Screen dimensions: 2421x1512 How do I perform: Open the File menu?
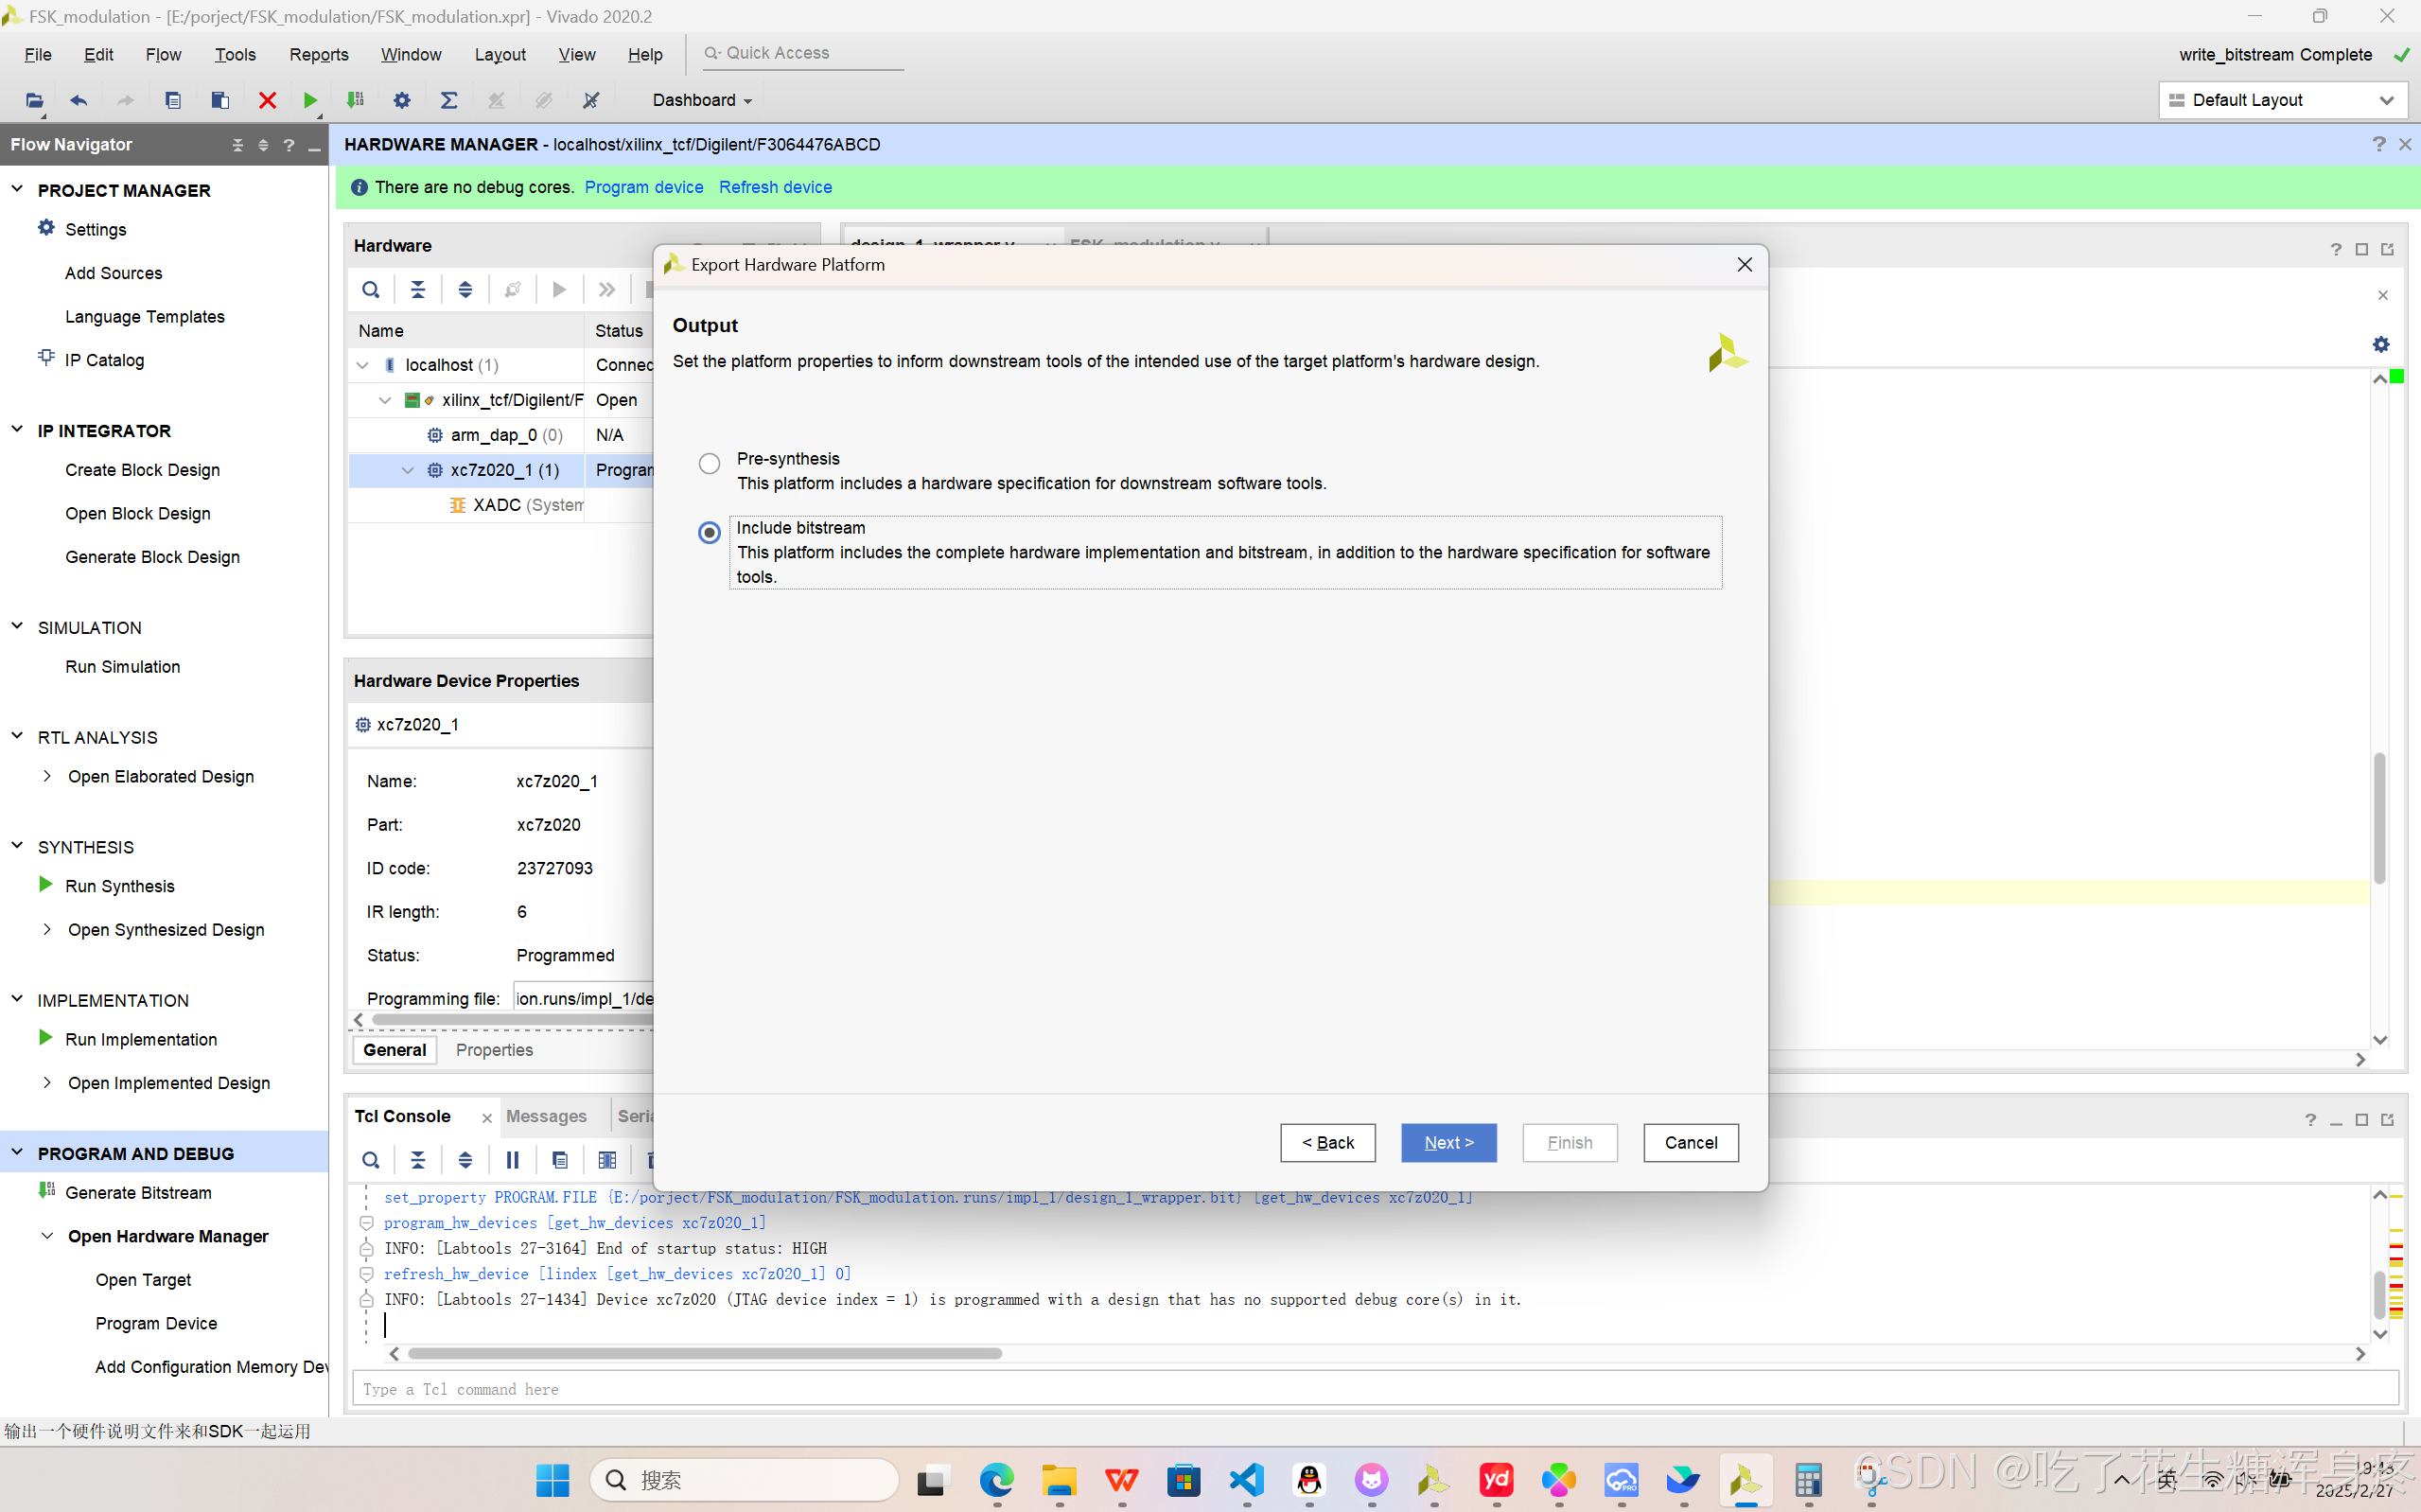(38, 54)
